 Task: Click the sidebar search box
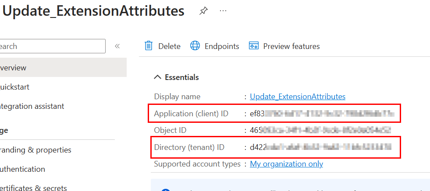[53, 46]
